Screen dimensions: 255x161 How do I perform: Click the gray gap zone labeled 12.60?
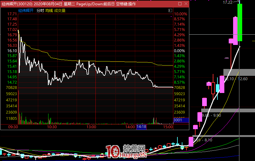pyautogui.click(x=239, y=72)
